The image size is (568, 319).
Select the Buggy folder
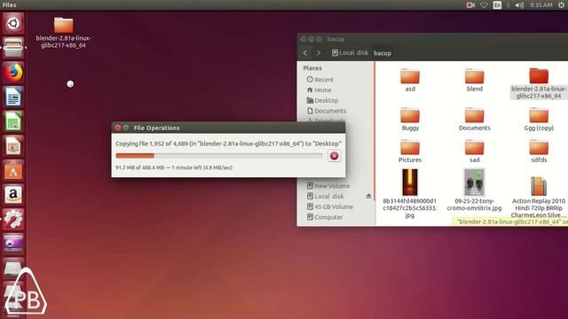pos(410,120)
